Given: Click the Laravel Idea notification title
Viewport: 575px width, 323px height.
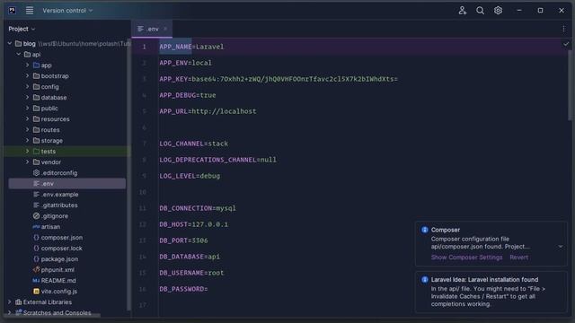Looking at the screenshot, I should coord(484,280).
